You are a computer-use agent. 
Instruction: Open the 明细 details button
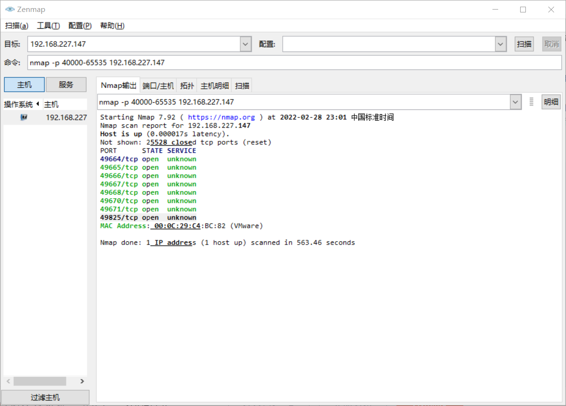551,102
